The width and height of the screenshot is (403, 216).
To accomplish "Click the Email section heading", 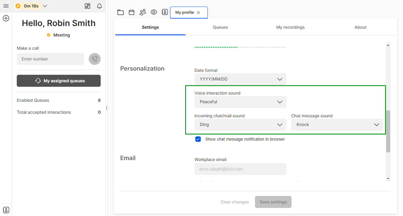I will pos(128,158).
